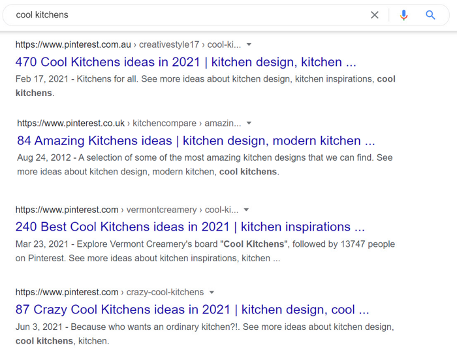Screen dimensions: 457x356
Task: Open '240 Best Cool Kitchens ideas in 2021' result
Action: [x=190, y=227]
